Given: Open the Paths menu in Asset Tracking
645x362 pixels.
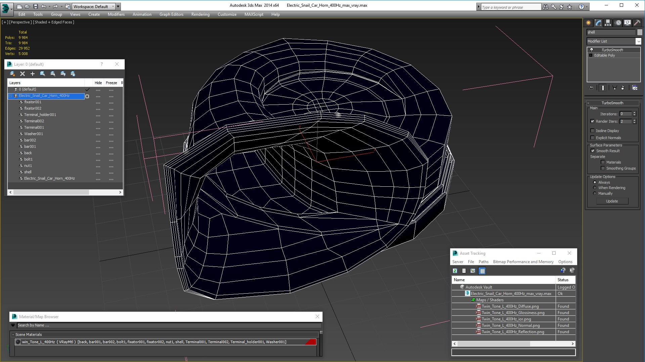Looking at the screenshot, I should (483, 262).
